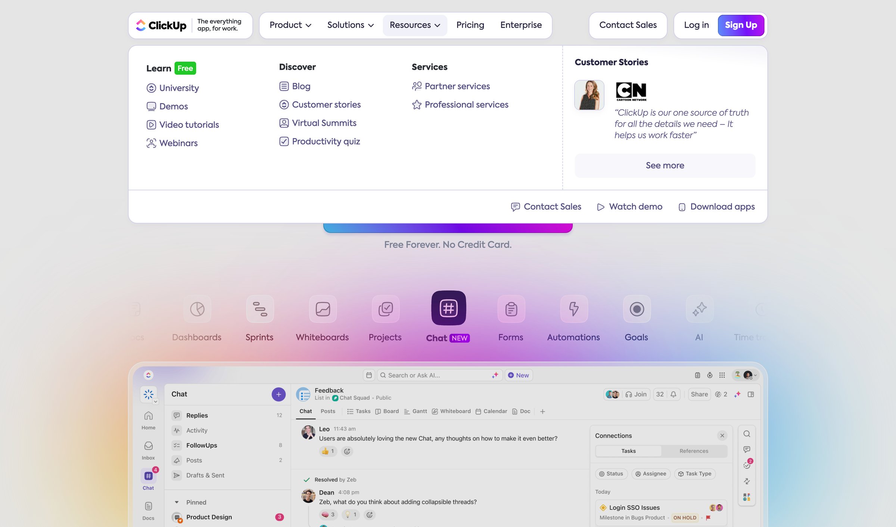Open the Status filter

[x=611, y=474]
